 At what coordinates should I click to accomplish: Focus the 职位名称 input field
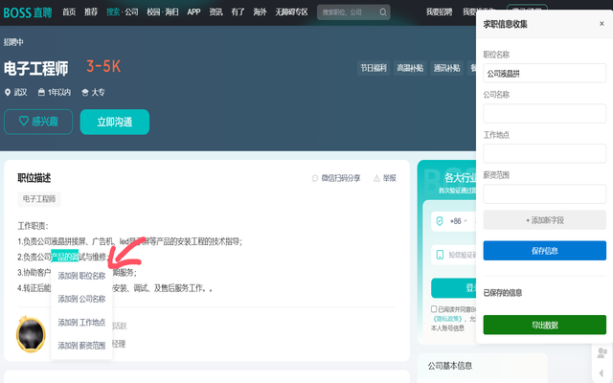(x=545, y=74)
